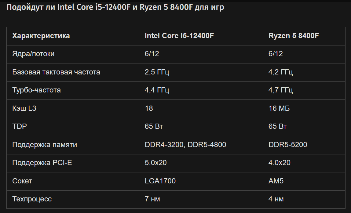The image size is (351, 213).
Task: Select the "DDR4-3200, DDR5-4800" memory cell
Action: [185, 145]
